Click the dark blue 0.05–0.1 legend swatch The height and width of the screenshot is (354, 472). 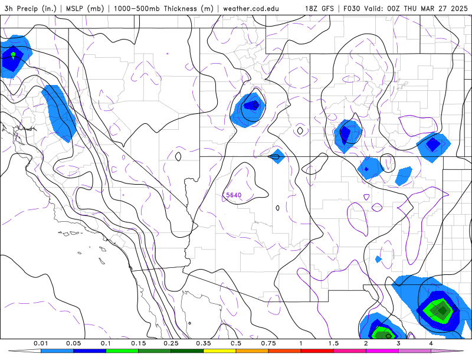click(x=90, y=351)
